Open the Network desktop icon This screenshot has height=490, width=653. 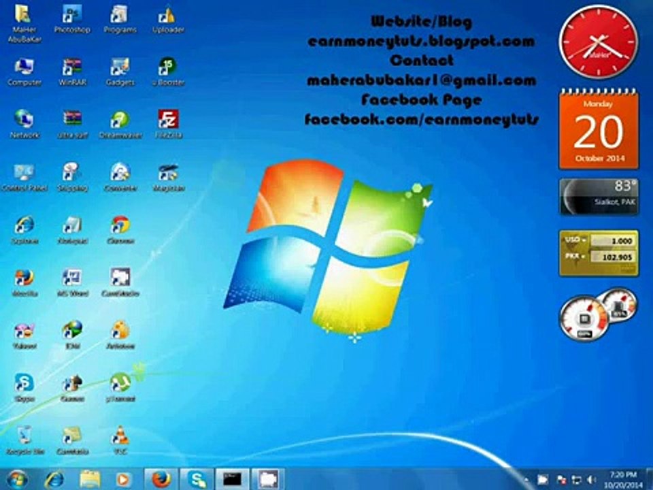[x=24, y=125]
